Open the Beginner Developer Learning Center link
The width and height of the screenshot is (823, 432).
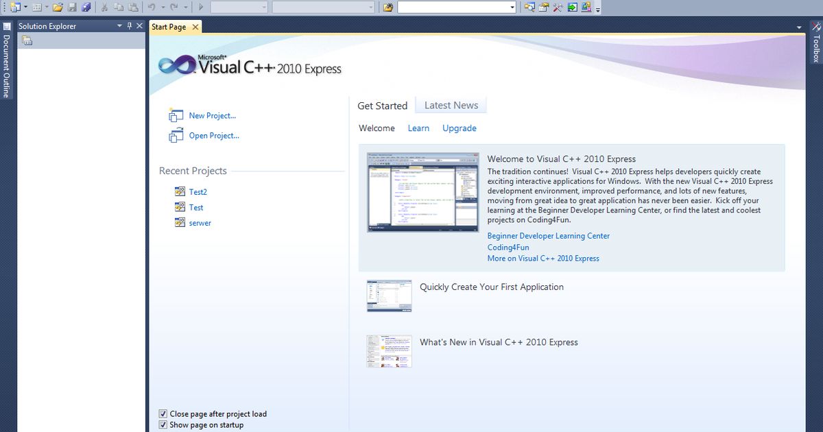pyautogui.click(x=549, y=235)
